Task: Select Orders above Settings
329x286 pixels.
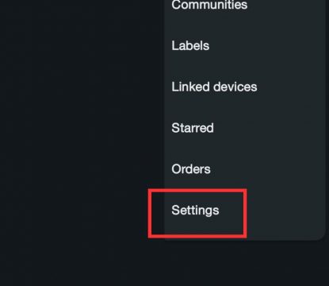Action: pyautogui.click(x=191, y=169)
